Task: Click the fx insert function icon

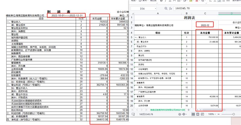Action: [x=170, y=8]
